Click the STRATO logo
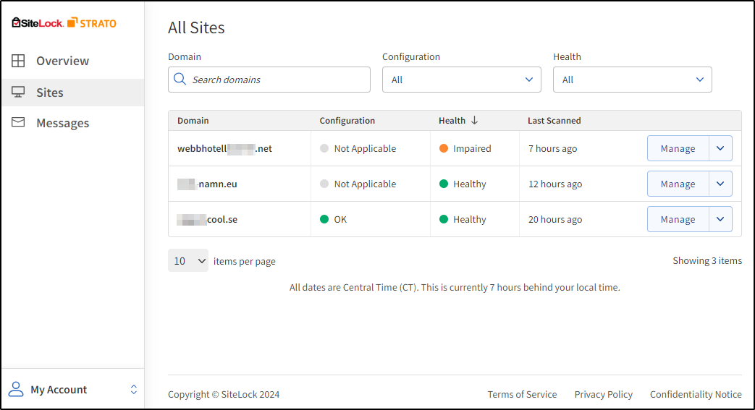The image size is (755, 410). click(92, 22)
